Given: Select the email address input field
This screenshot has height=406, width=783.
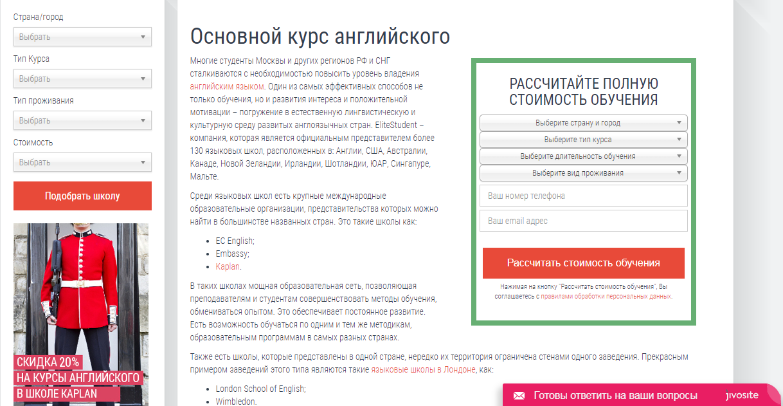Looking at the screenshot, I should click(x=583, y=220).
